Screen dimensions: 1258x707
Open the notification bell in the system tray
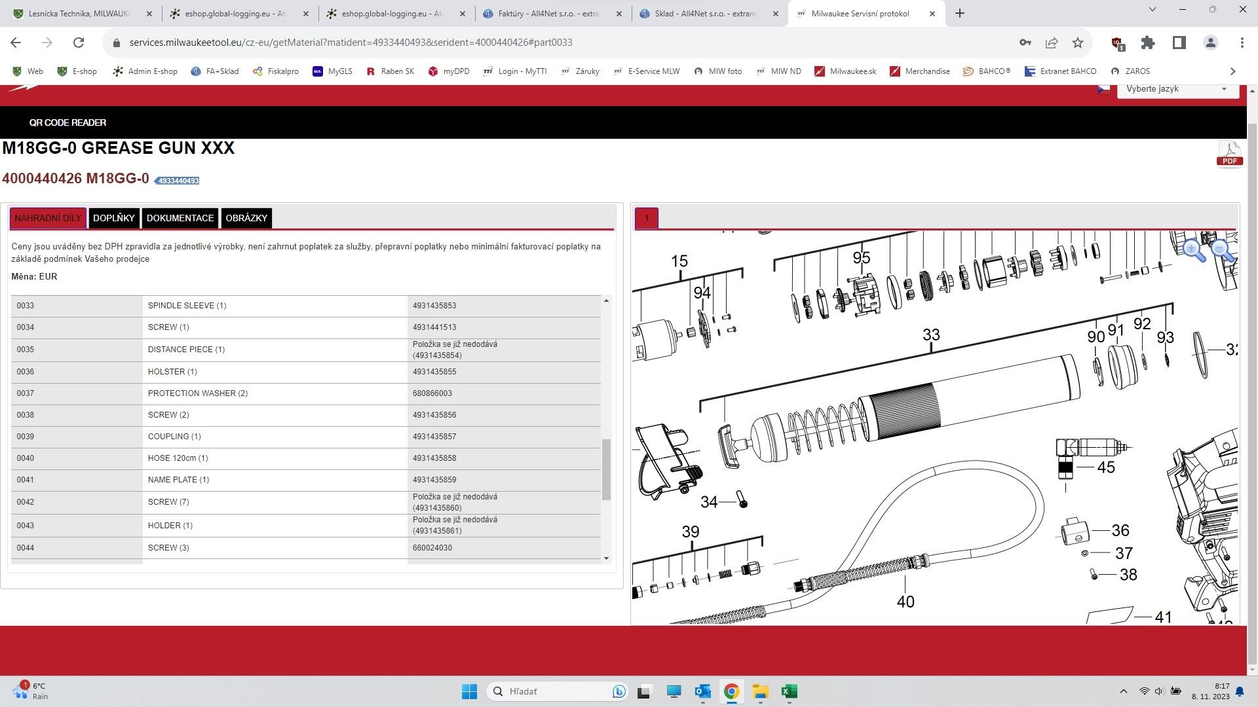pos(1240,691)
